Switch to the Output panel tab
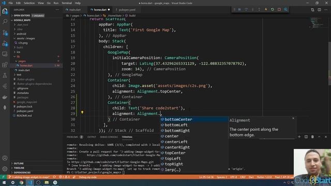Screen dimensions: 331x186 coord(92,137)
